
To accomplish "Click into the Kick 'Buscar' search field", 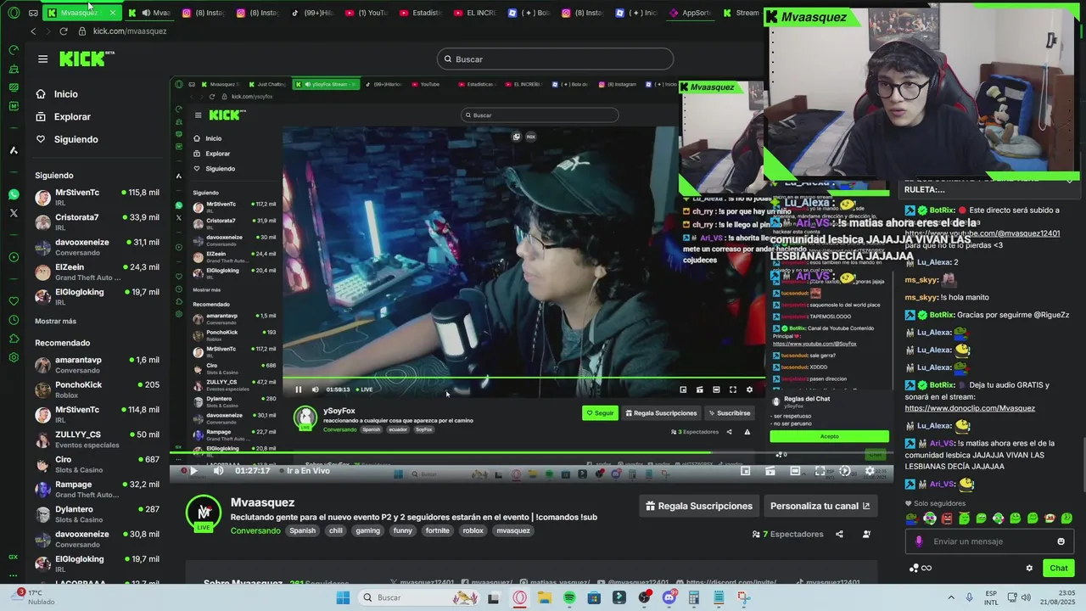I will (556, 59).
